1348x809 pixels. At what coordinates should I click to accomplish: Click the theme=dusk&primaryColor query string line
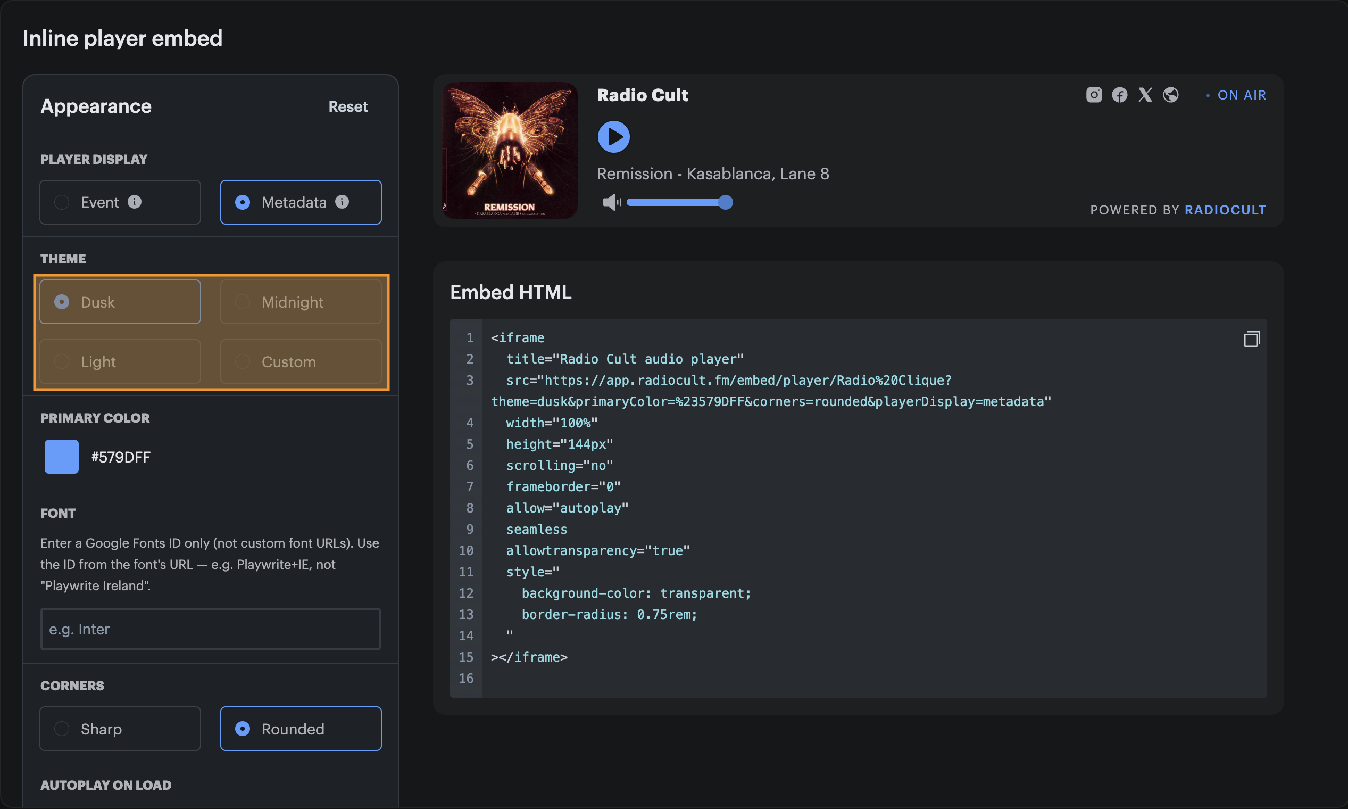coord(771,401)
